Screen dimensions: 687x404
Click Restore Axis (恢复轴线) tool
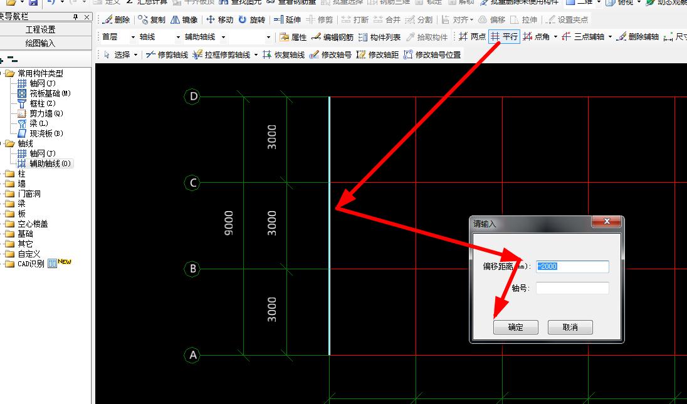coord(283,54)
